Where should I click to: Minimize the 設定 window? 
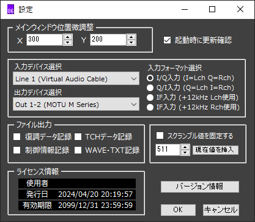click(x=185, y=9)
